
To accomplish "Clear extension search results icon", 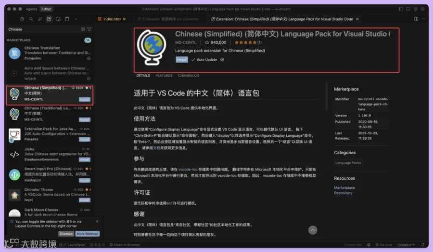I will pyautogui.click(x=83, y=29).
